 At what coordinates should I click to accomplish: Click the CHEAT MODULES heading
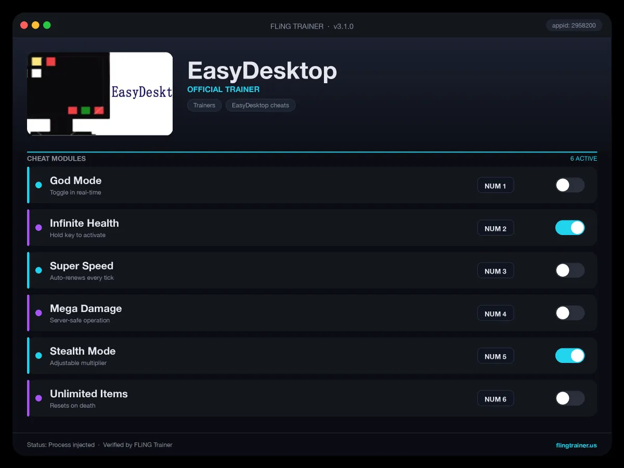pos(56,159)
